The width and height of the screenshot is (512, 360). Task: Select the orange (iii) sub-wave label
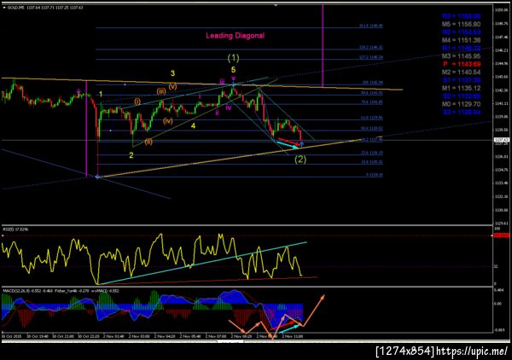pyautogui.click(x=161, y=91)
